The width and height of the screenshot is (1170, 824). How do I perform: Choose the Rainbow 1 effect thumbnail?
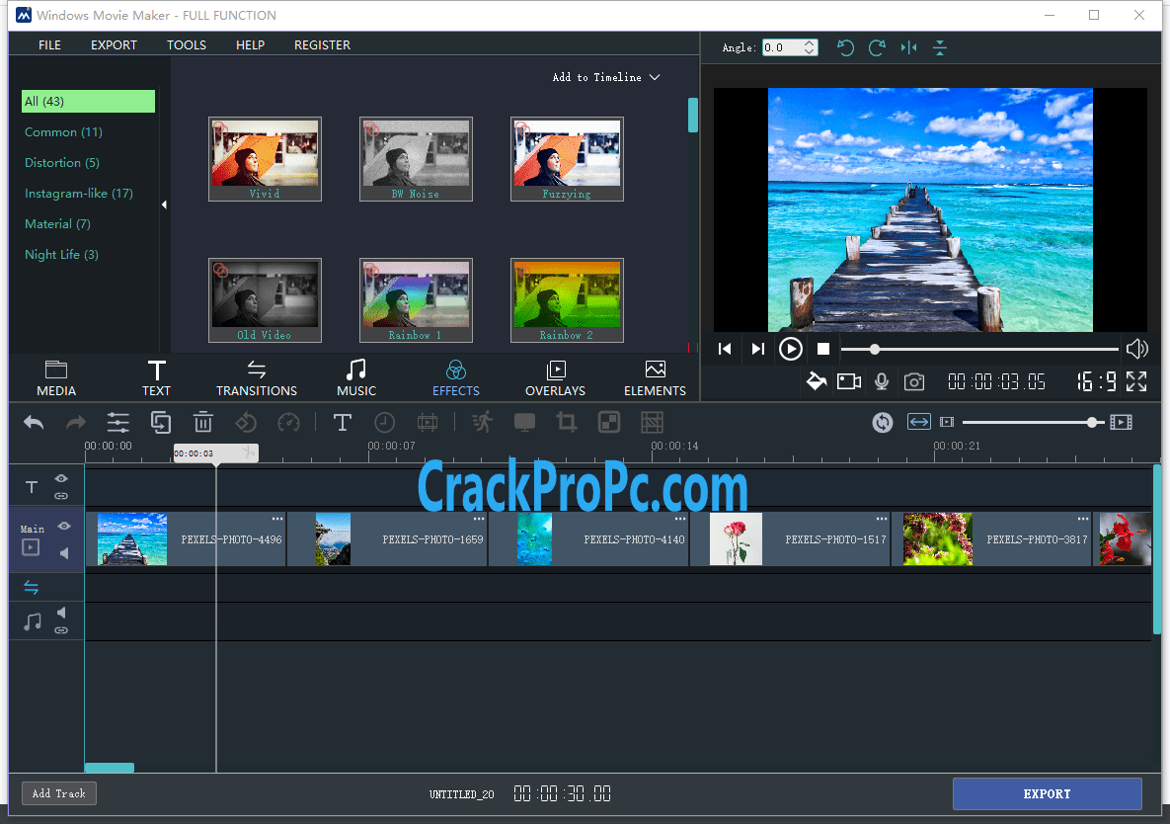[x=416, y=300]
